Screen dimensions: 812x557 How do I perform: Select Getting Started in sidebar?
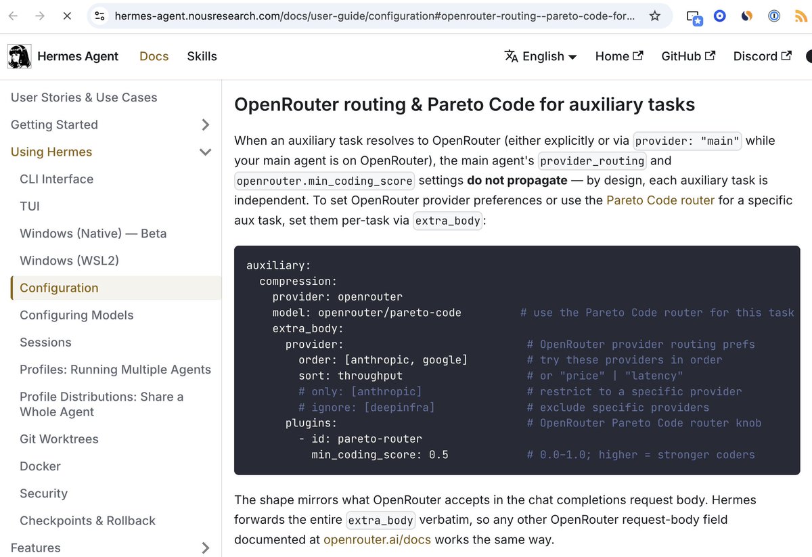[x=54, y=125]
